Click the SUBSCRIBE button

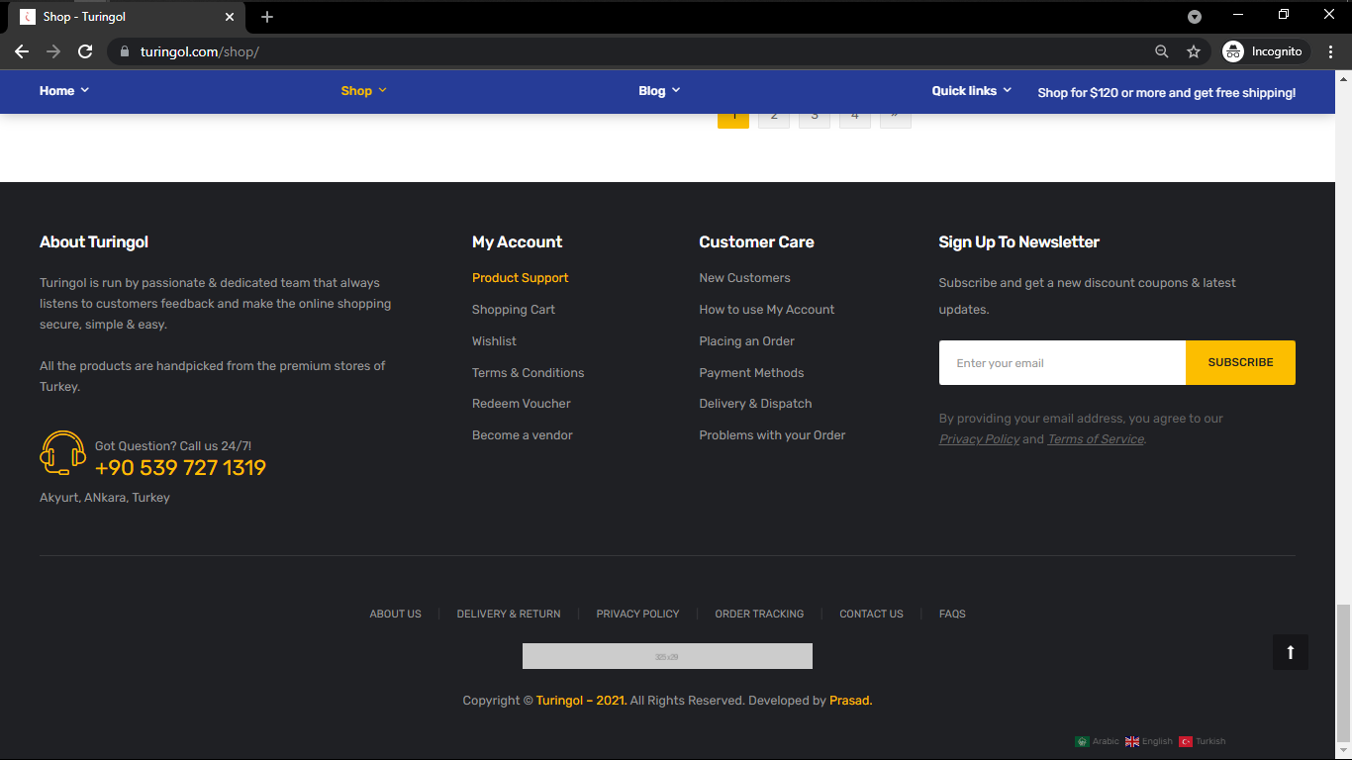[x=1240, y=363]
